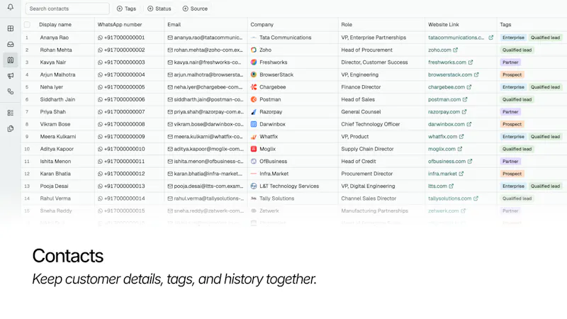Open the darwinbox.com website link
567x319 pixels.
click(x=447, y=124)
